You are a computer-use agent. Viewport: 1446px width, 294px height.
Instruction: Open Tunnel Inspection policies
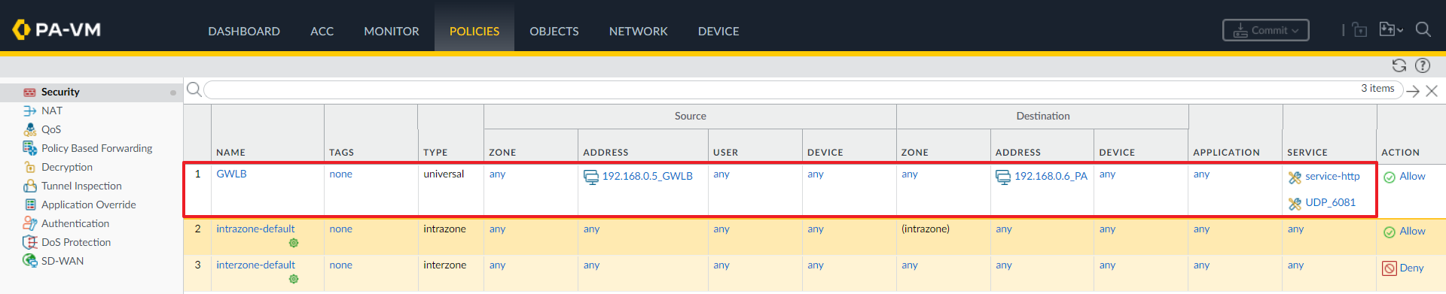coord(81,186)
